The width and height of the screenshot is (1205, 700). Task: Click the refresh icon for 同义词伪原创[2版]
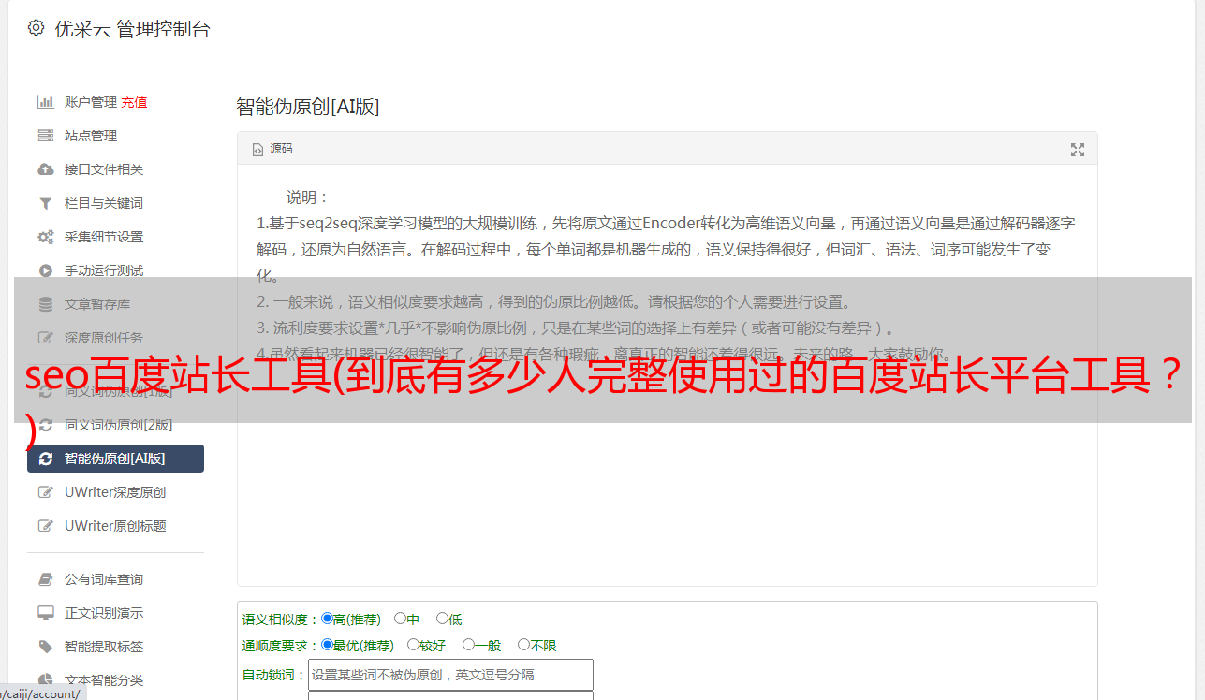45,425
